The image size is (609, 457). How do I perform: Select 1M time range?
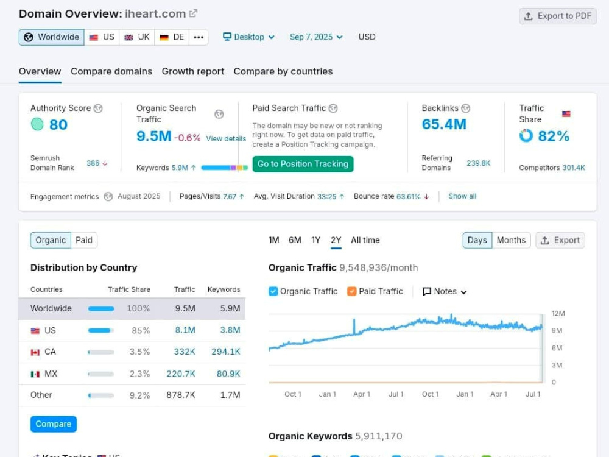click(274, 240)
